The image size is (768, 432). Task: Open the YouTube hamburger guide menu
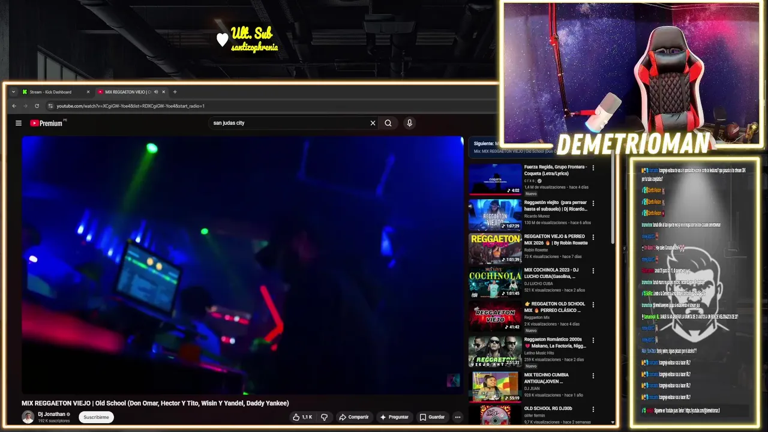(19, 123)
